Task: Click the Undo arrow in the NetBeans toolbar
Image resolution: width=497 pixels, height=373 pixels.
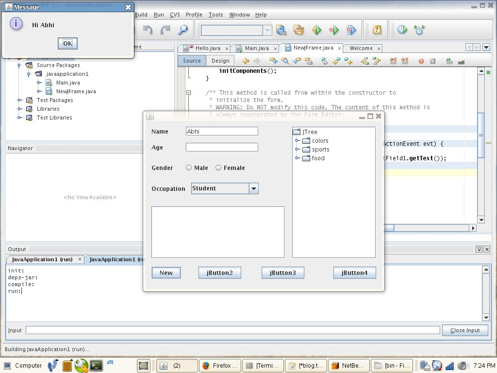Action: [x=148, y=30]
